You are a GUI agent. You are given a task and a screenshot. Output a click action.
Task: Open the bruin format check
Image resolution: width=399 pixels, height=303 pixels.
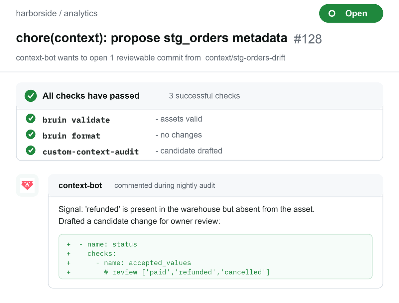coord(71,136)
